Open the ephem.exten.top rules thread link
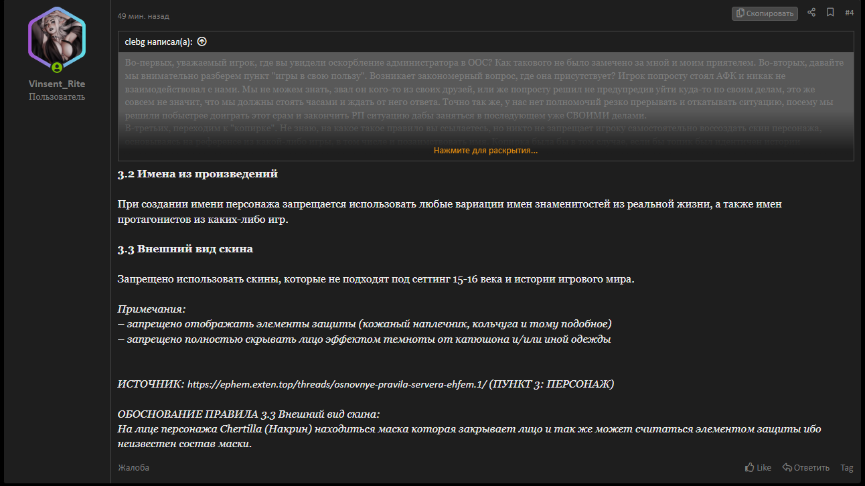 click(337, 385)
